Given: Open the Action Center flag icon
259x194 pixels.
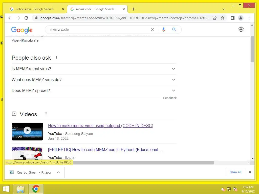Looking at the screenshot, I should [235, 189].
